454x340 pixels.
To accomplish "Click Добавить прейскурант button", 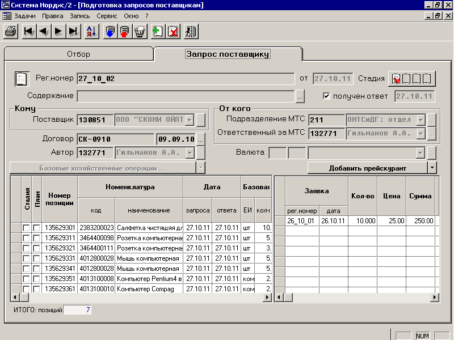I will point(367,168).
